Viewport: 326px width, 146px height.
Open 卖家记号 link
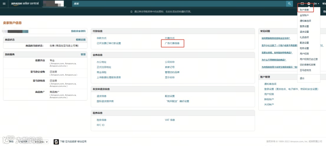click(170, 67)
